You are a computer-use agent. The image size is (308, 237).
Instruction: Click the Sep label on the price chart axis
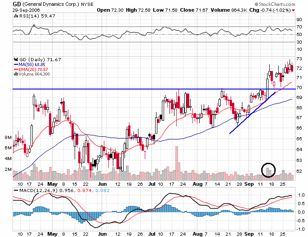tap(249, 184)
